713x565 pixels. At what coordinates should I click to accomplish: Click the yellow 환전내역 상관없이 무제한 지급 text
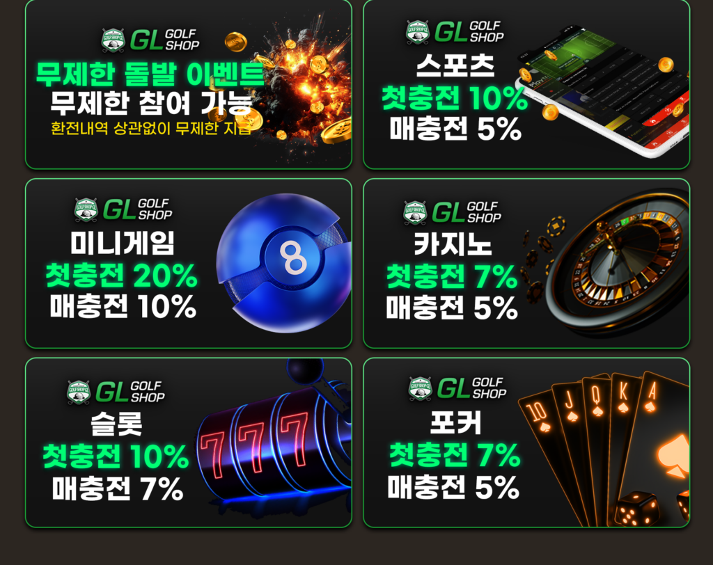151,129
